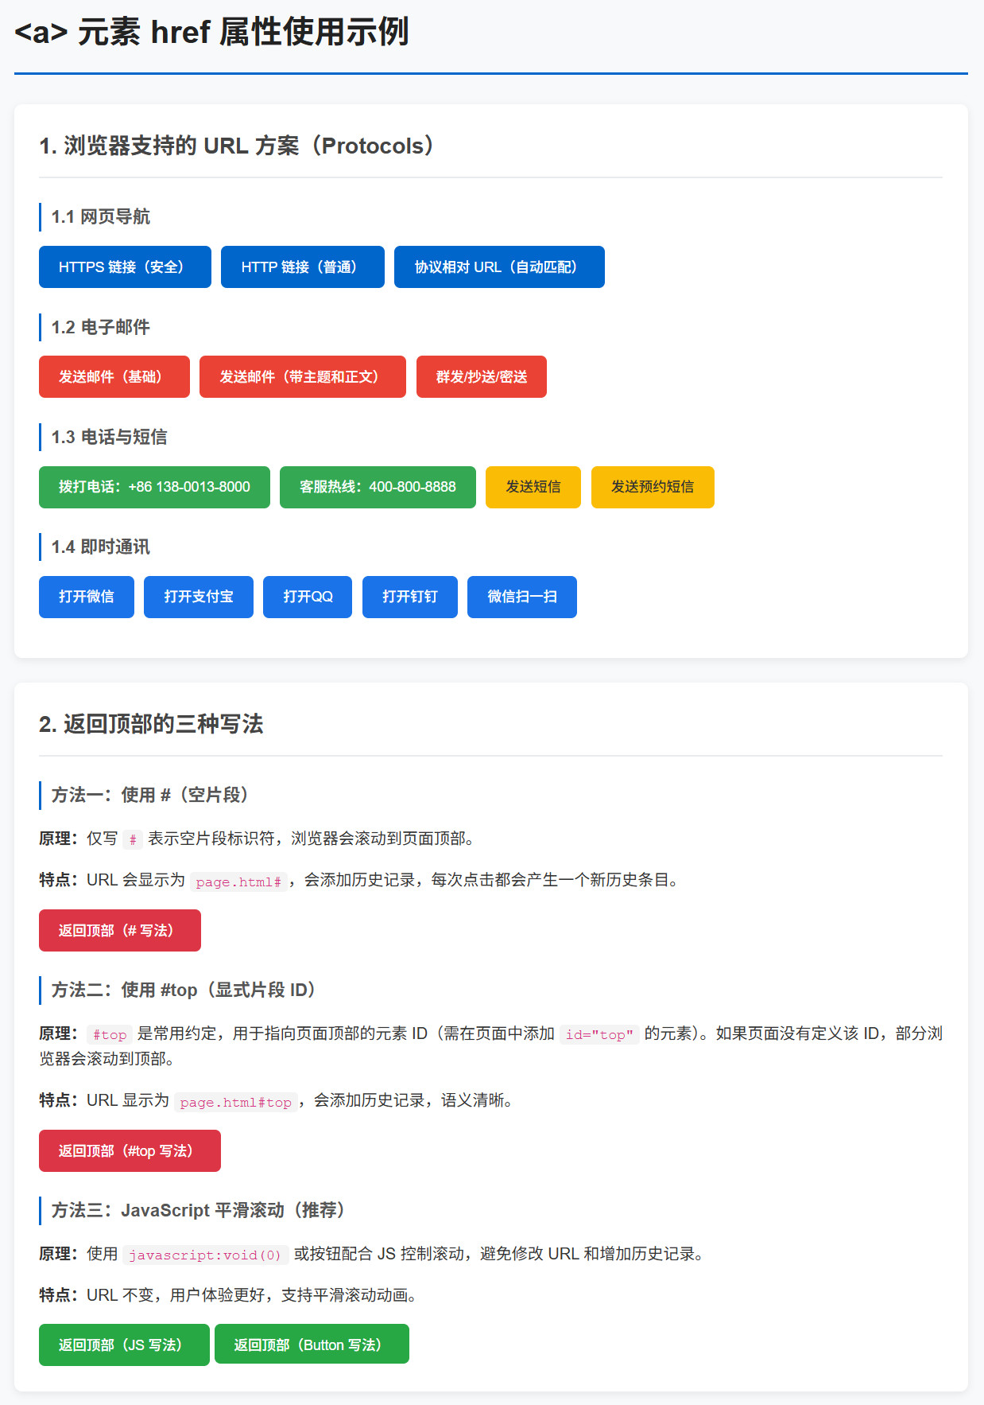The width and height of the screenshot is (984, 1405).
Task: Click the 群发/抄送/密送 email button
Action: (482, 377)
